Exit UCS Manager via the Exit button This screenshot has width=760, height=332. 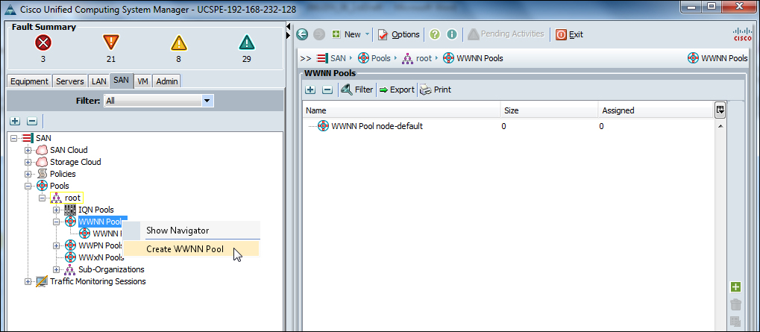pos(570,34)
